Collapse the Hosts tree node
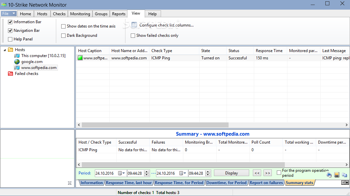This screenshot has height=196, width=350. 5,50
